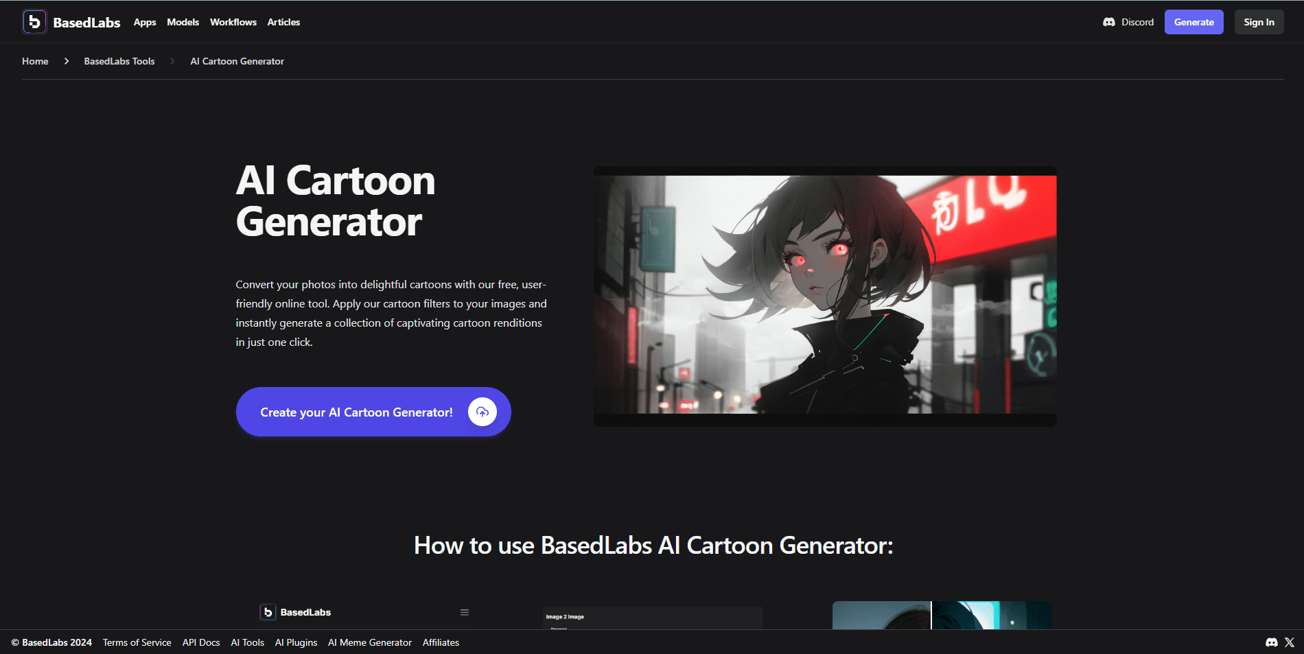The height and width of the screenshot is (654, 1304).
Task: Open API Docs footer link
Action: pos(201,642)
